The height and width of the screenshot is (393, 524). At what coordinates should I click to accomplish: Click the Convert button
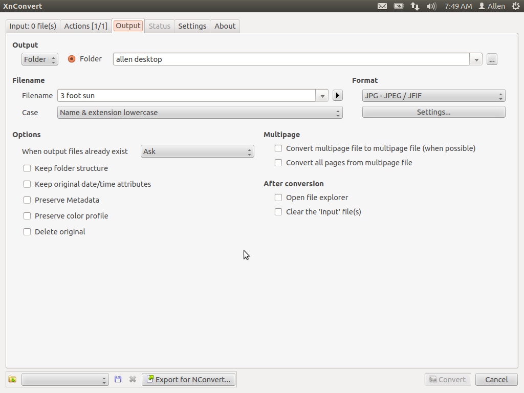coord(448,379)
